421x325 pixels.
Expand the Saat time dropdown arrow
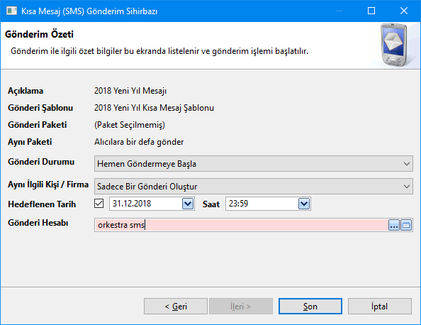(x=304, y=204)
